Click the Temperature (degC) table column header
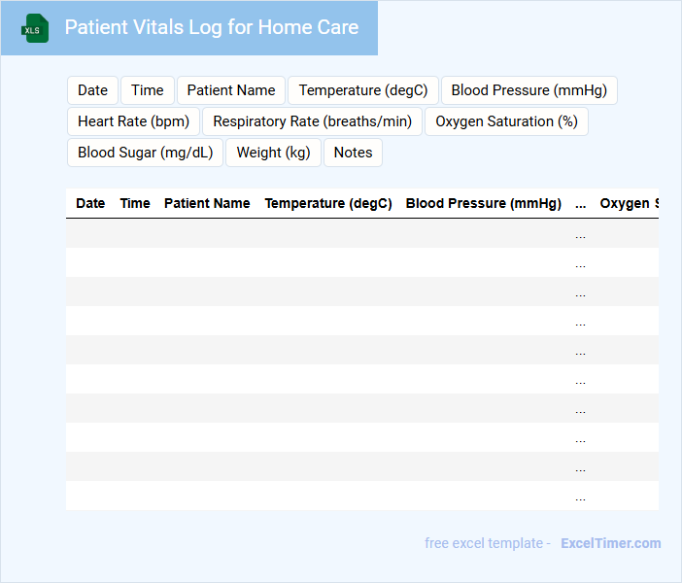The height and width of the screenshot is (583, 682). (x=328, y=204)
